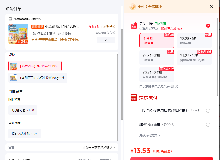Close the payment panel with X
Viewport: 220px width, 160px height.
pos(211,6)
